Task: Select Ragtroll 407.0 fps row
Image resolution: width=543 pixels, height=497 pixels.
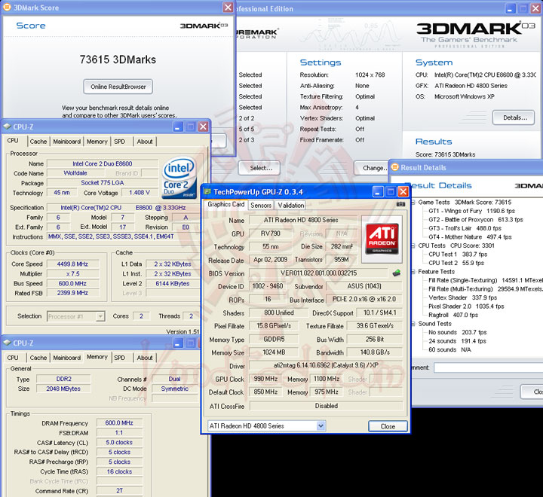Action: tap(453, 315)
